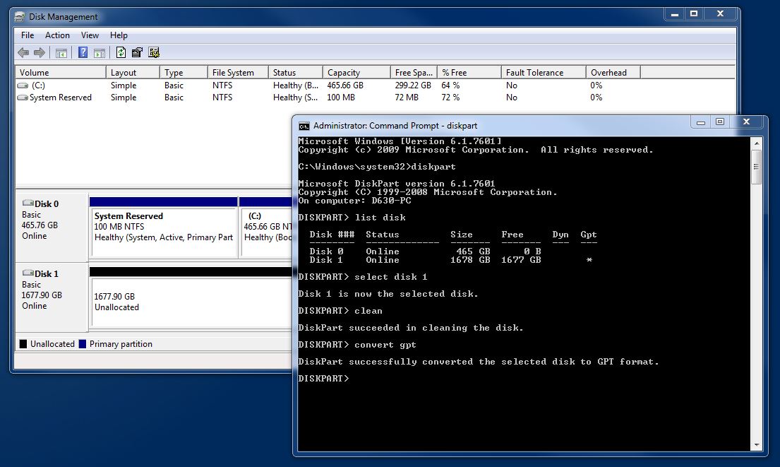Click the 465.66 GB capacity cell
Viewport: 780px width, 467px height.
tap(345, 85)
